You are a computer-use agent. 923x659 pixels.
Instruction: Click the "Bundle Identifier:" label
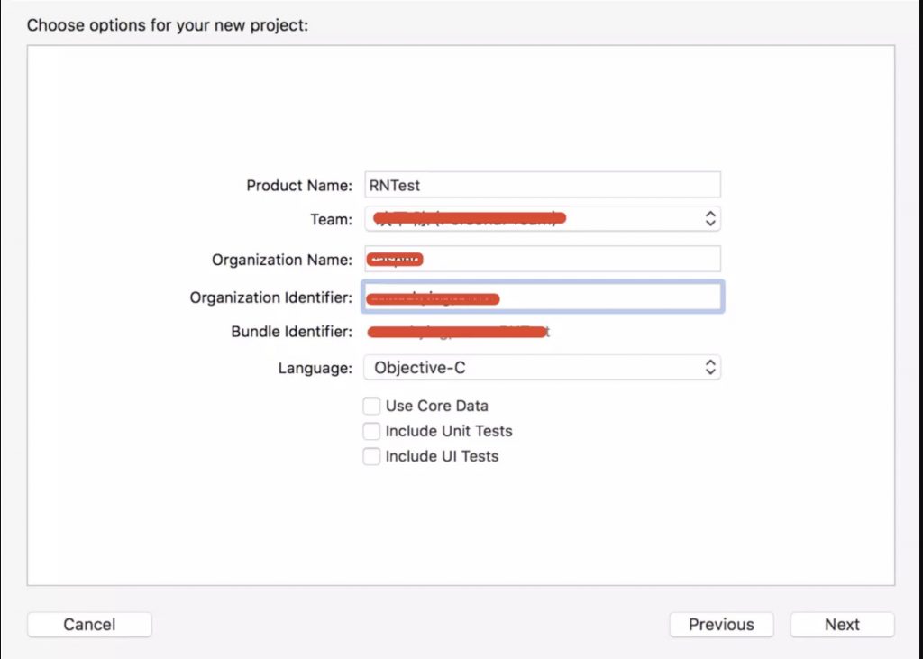tap(291, 332)
